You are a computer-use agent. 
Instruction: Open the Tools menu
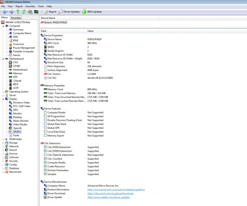click(40, 6)
